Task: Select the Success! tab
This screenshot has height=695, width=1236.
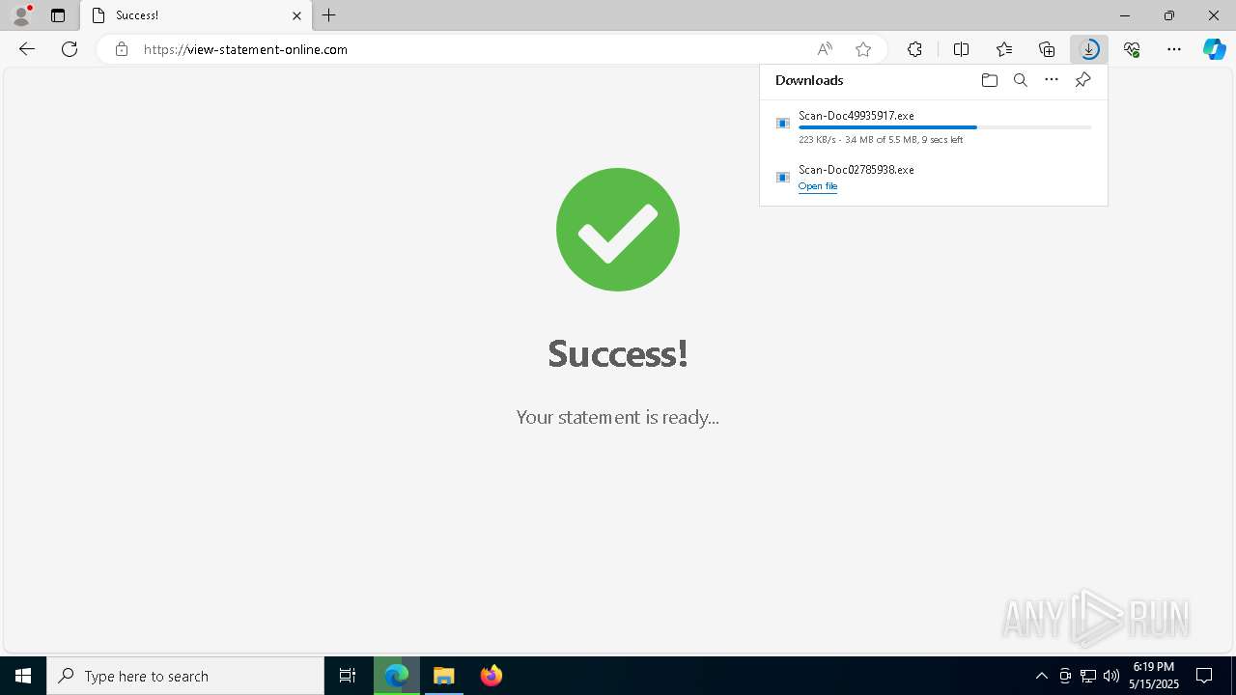Action: pyautogui.click(x=196, y=15)
